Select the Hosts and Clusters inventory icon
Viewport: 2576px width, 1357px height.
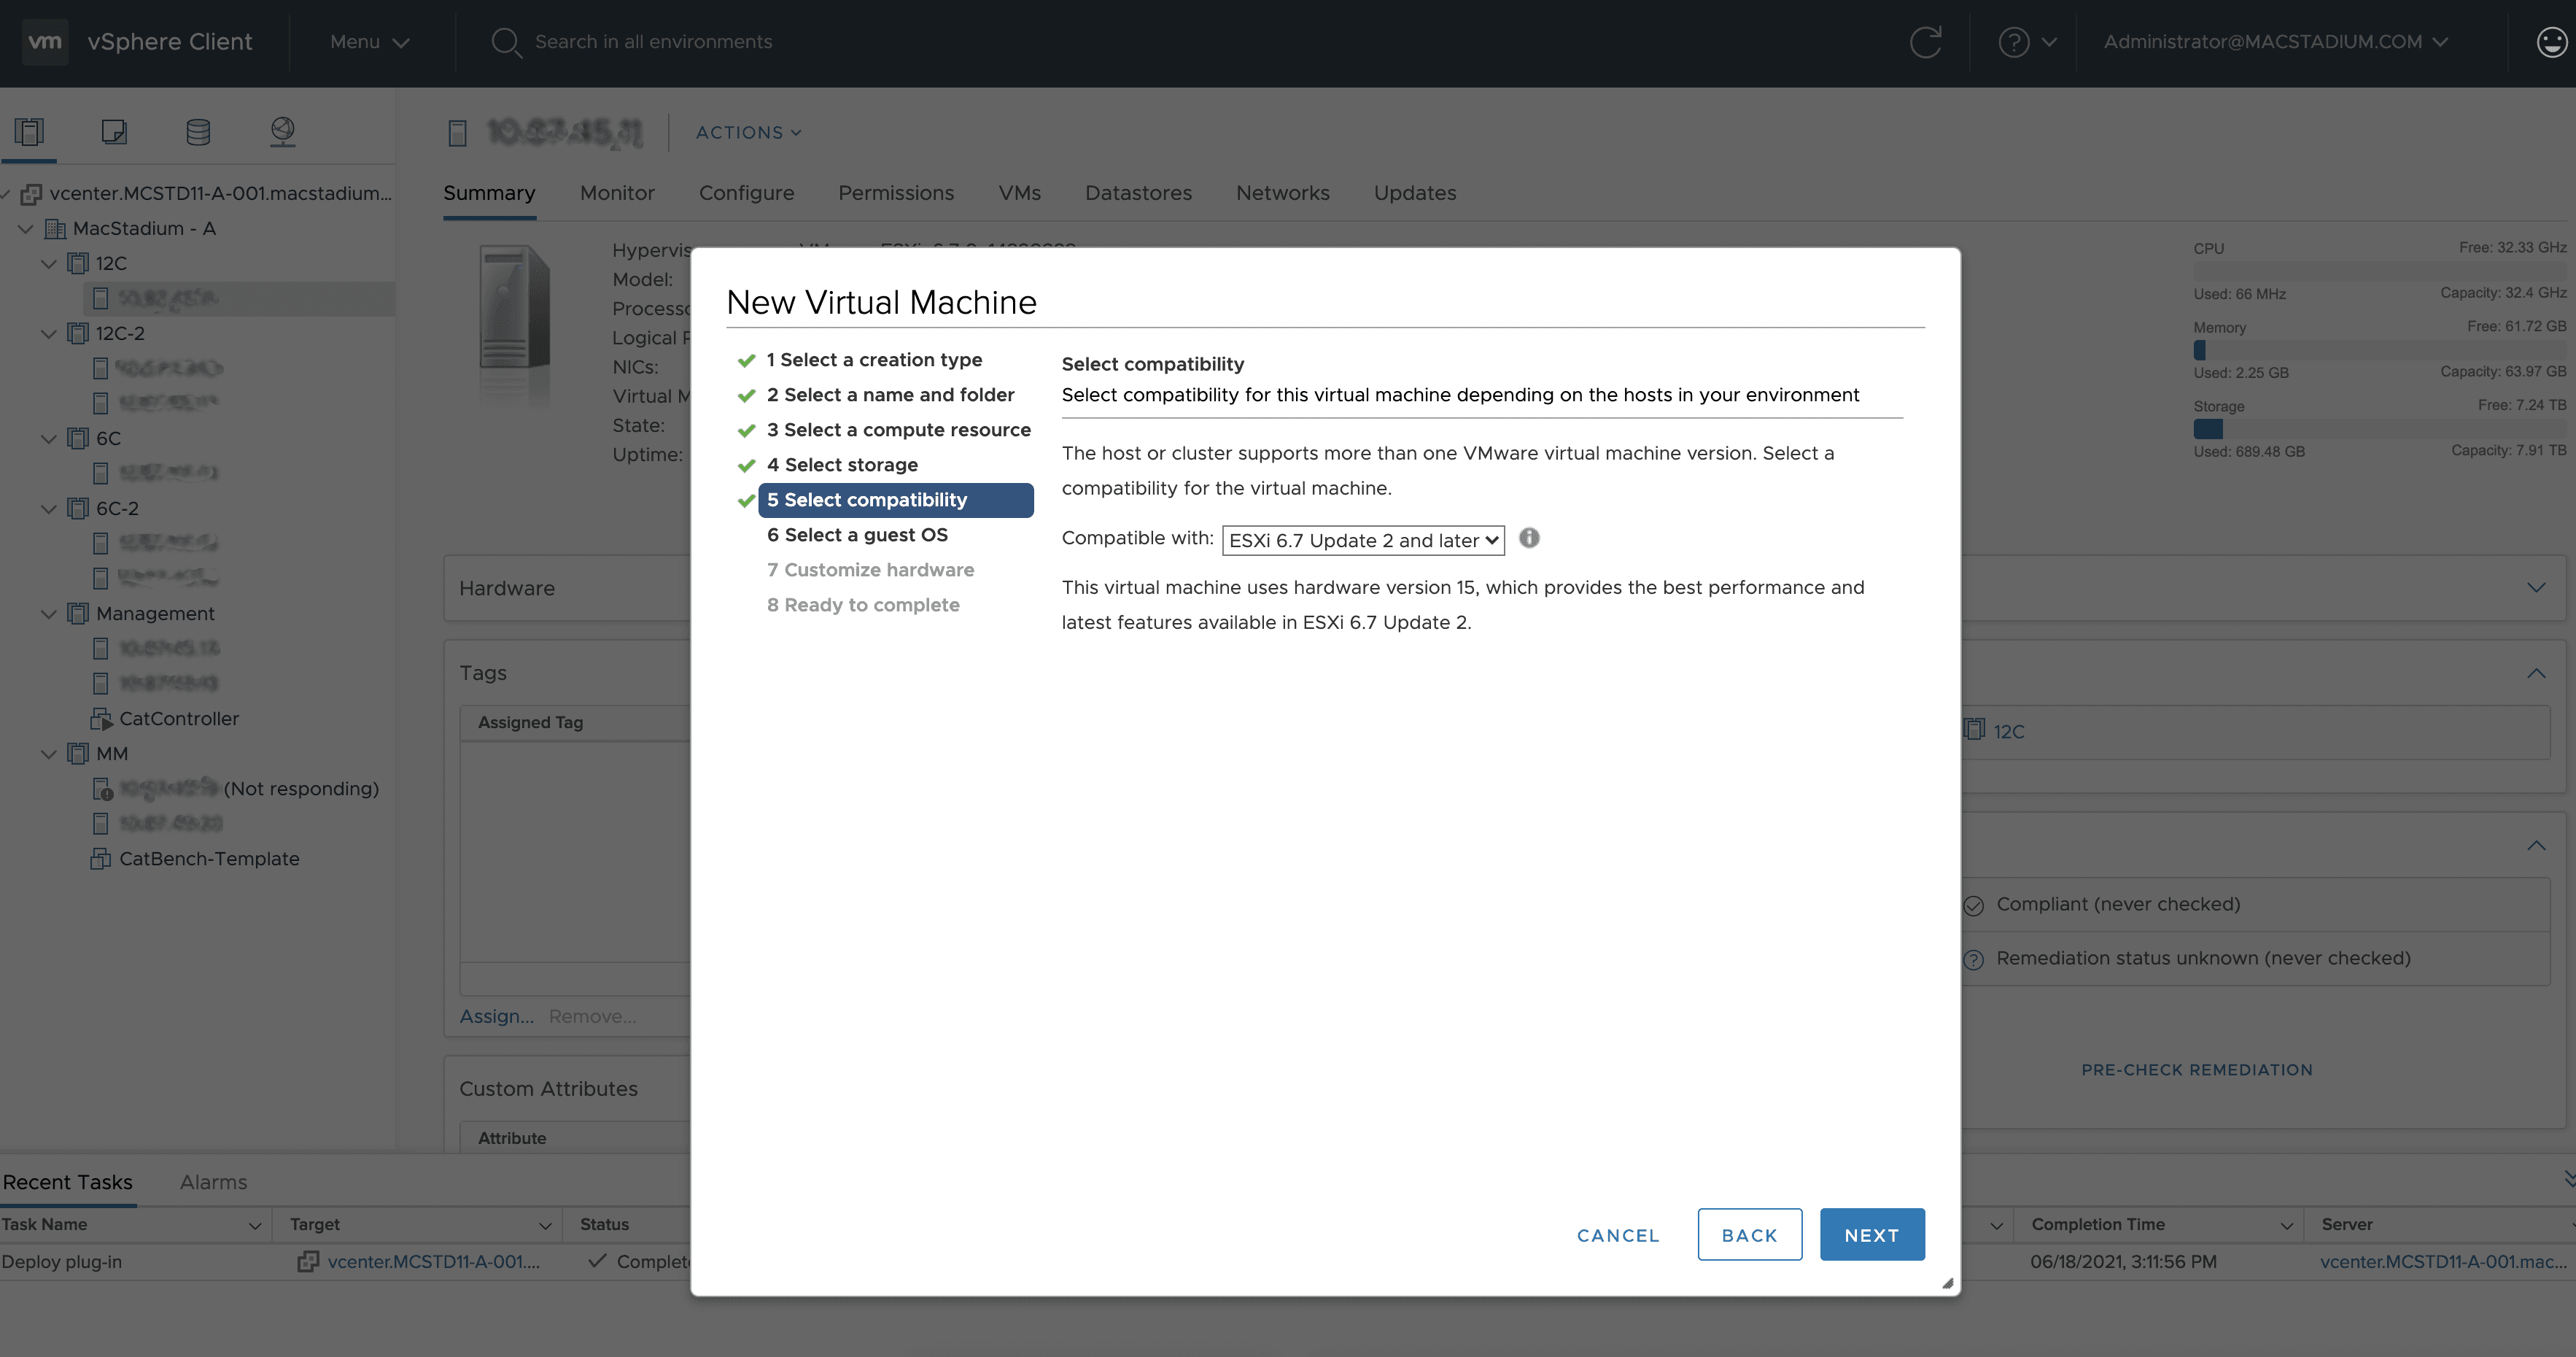tap(29, 131)
